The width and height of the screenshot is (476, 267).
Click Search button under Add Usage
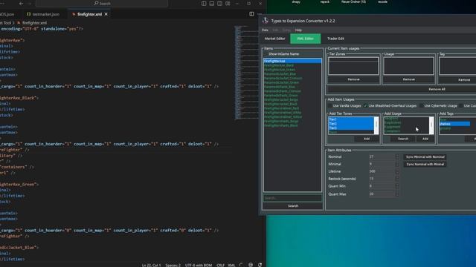click(x=403, y=139)
